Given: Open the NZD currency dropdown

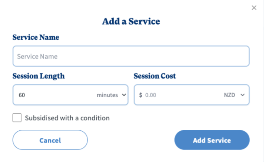Looking at the screenshot, I should click(234, 95).
